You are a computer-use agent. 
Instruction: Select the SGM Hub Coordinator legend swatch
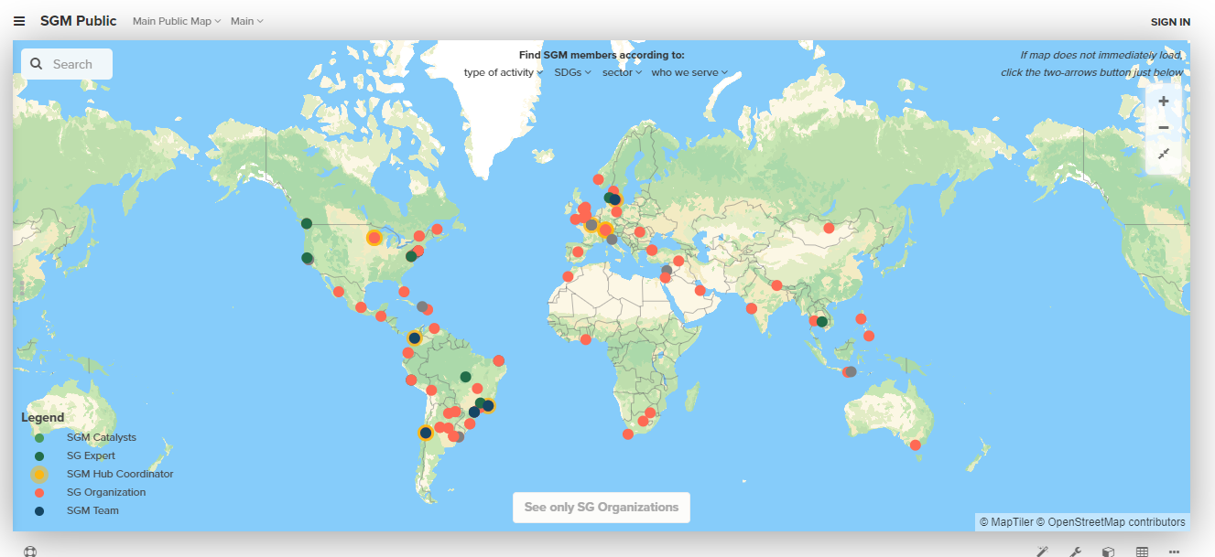tap(38, 474)
